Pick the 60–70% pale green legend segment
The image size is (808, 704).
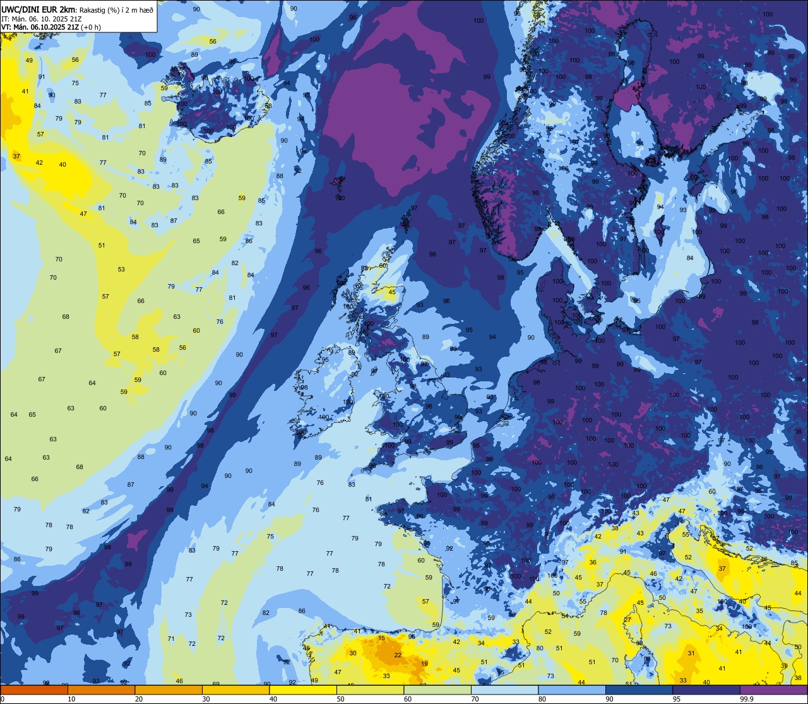coord(437,689)
